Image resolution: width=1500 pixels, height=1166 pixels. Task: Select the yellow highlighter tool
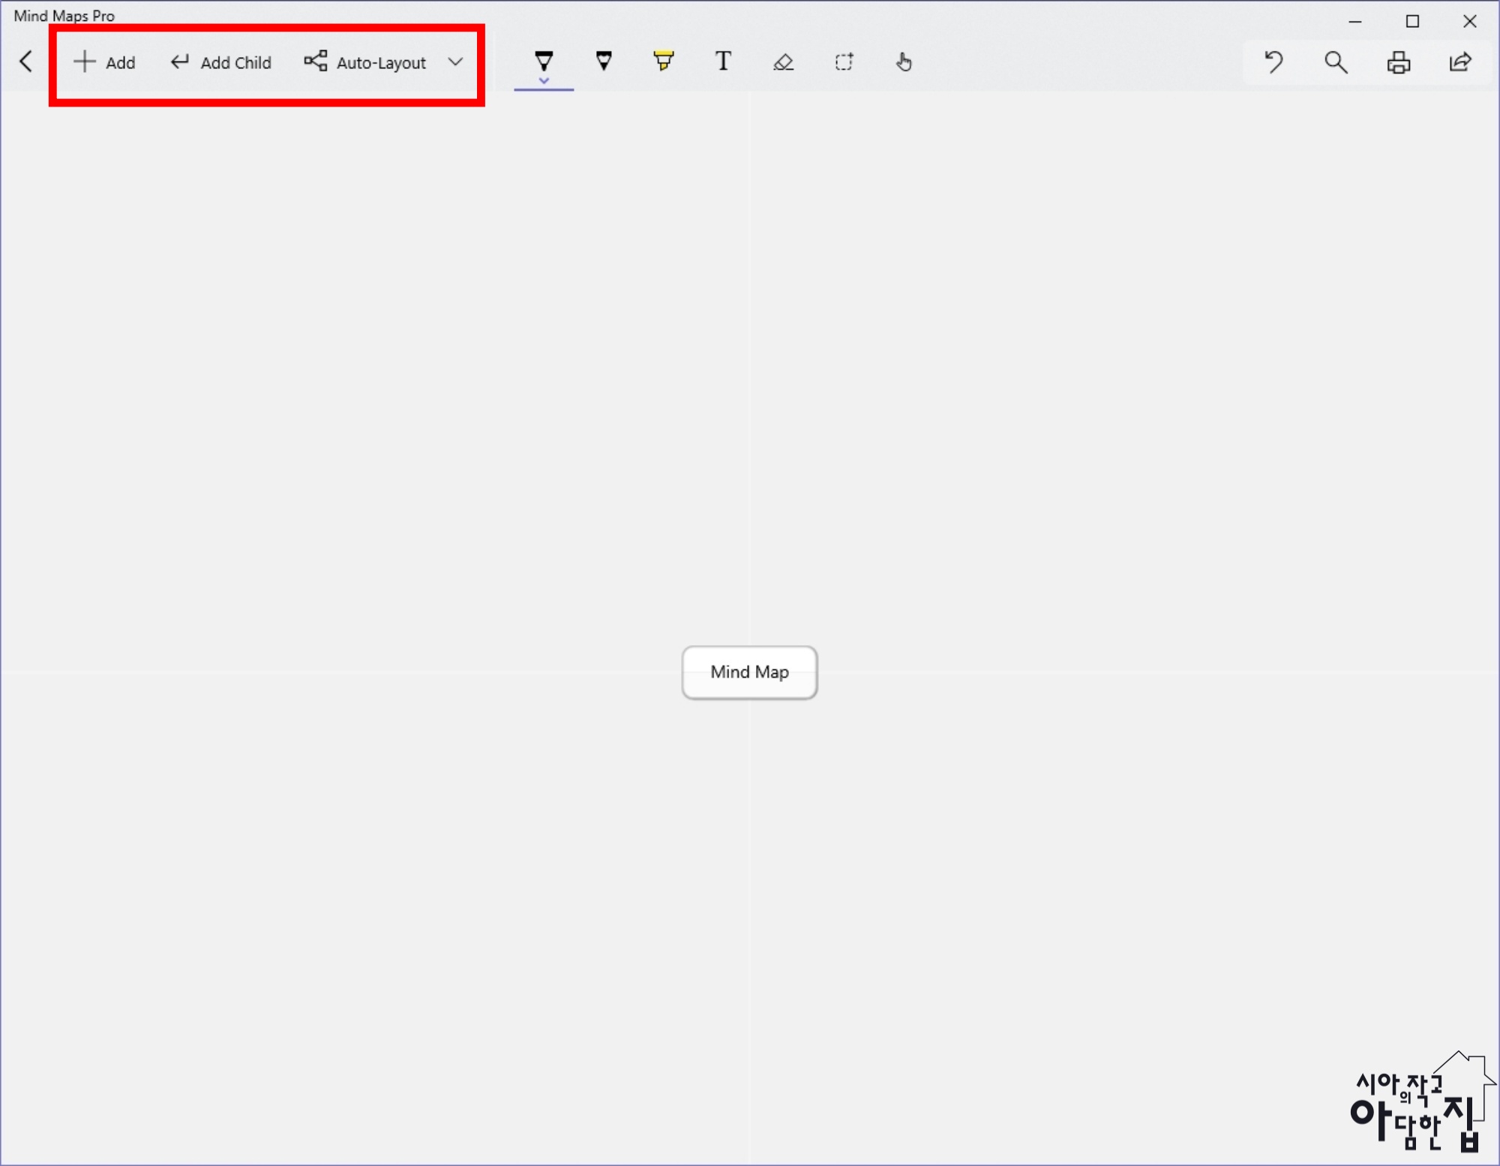(x=663, y=61)
